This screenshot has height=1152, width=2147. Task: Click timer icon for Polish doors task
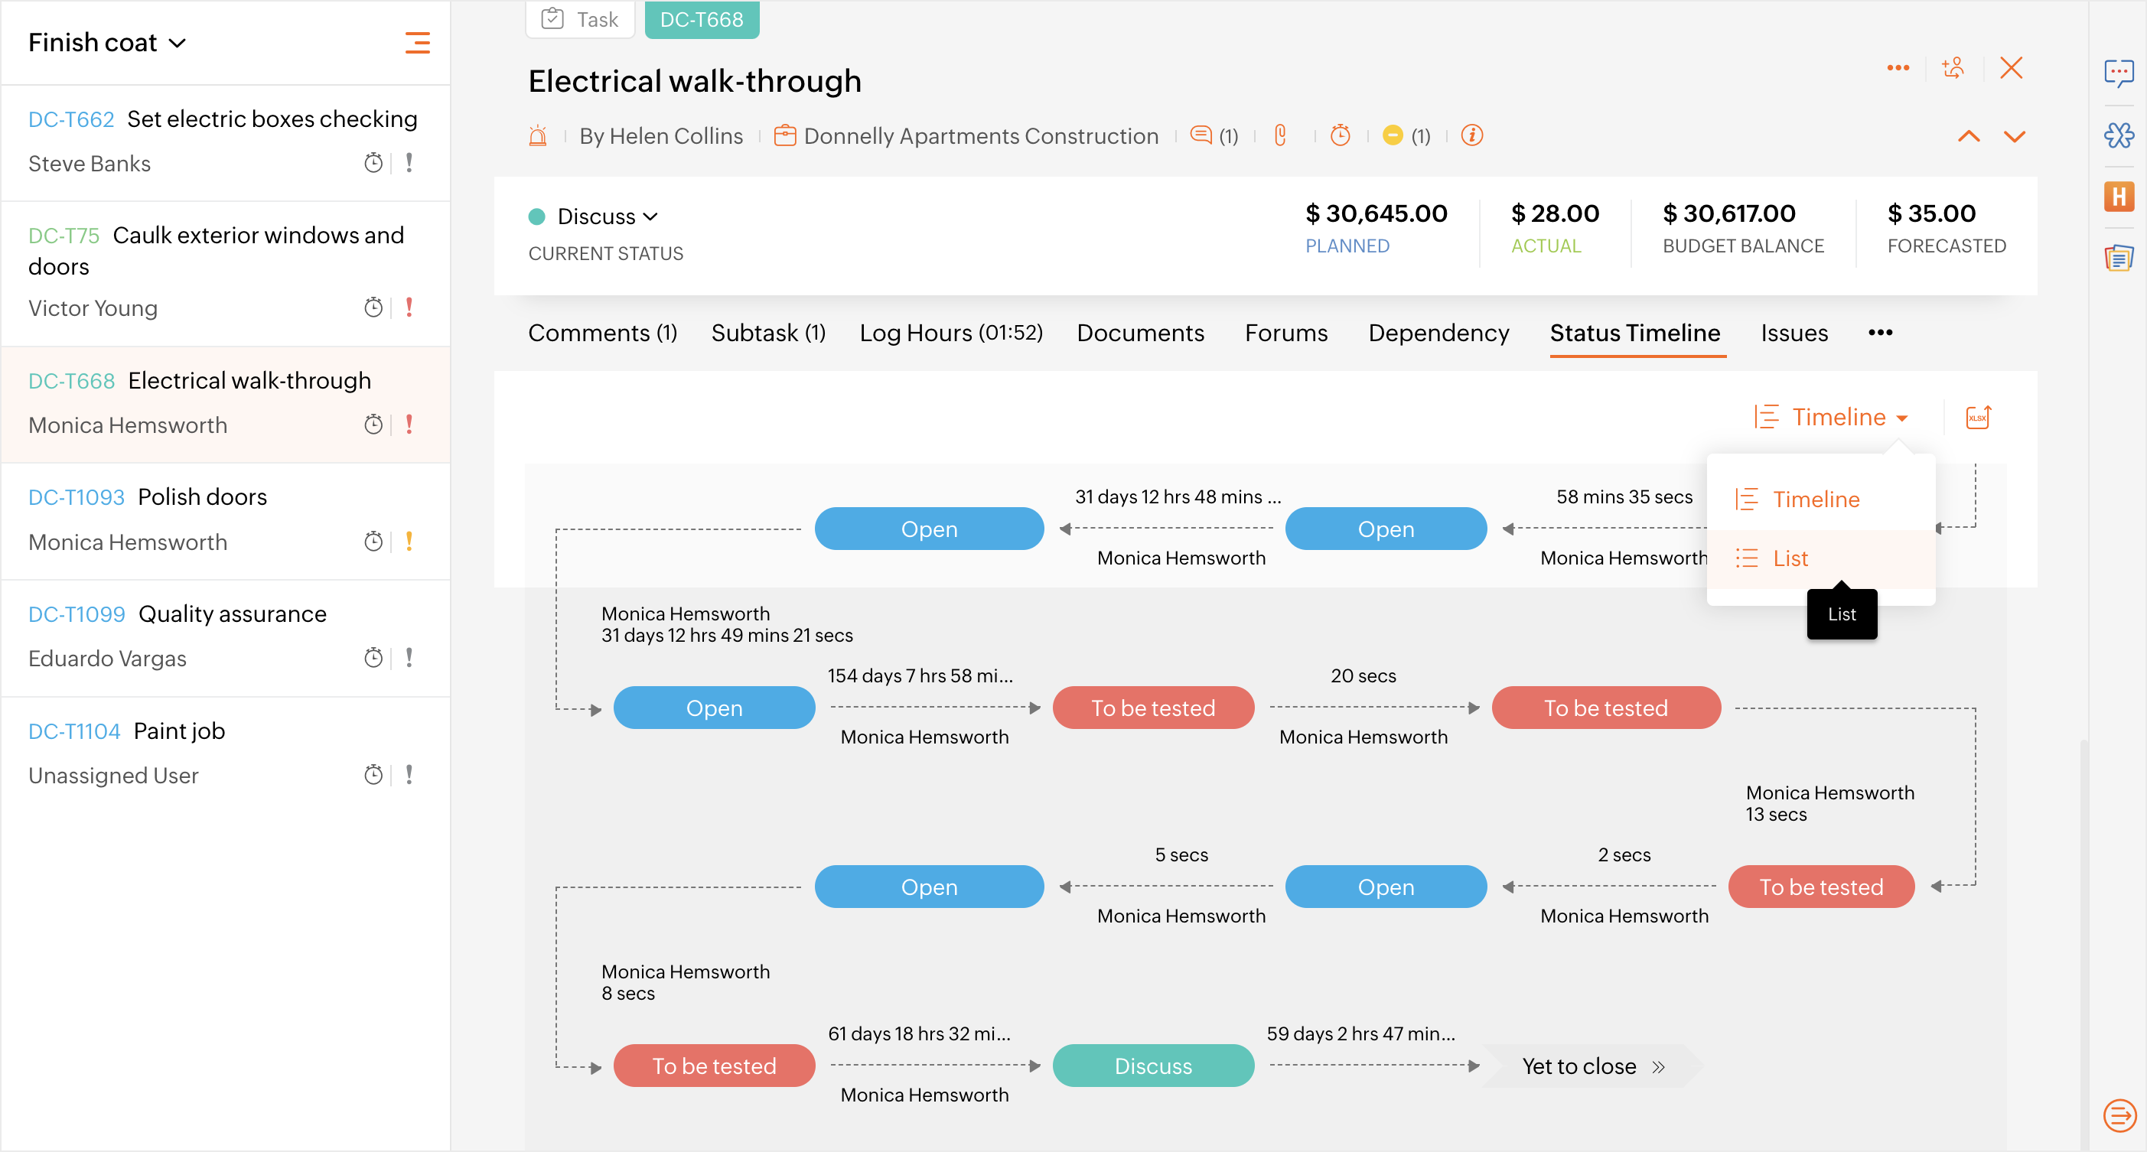(373, 542)
